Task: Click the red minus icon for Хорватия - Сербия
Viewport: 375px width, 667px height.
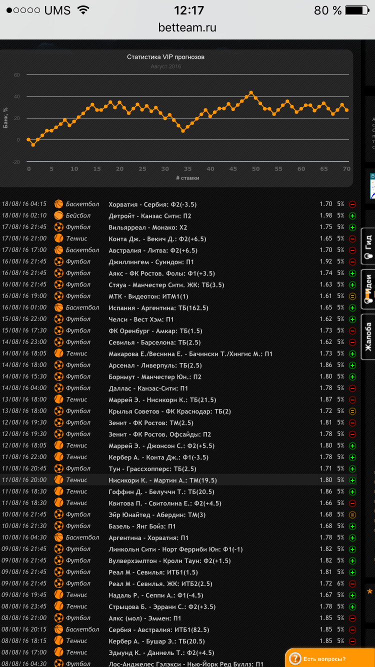Action: (x=352, y=204)
